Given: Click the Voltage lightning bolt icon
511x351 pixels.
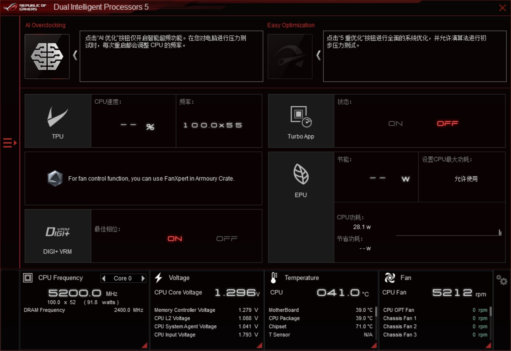Looking at the screenshot, I should click(158, 278).
